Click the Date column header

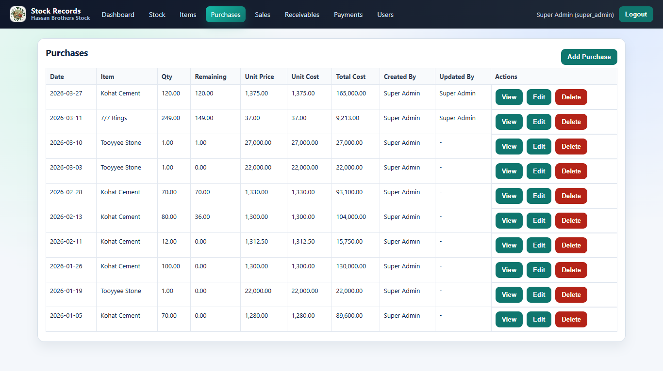pos(71,77)
